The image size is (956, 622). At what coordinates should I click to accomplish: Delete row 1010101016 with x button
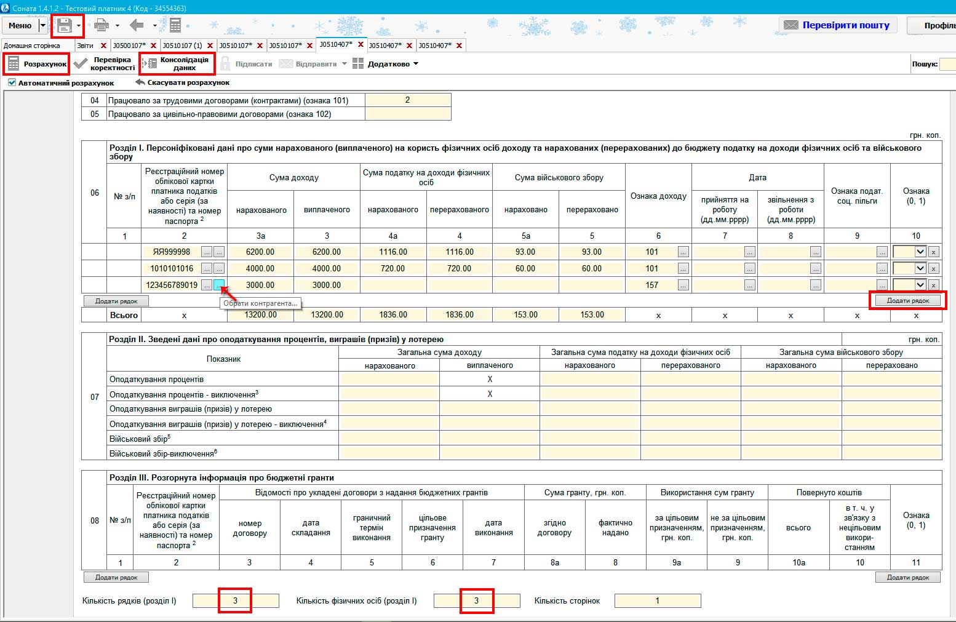pyautogui.click(x=933, y=268)
